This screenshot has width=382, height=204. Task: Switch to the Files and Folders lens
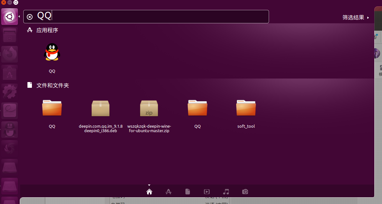click(x=188, y=192)
